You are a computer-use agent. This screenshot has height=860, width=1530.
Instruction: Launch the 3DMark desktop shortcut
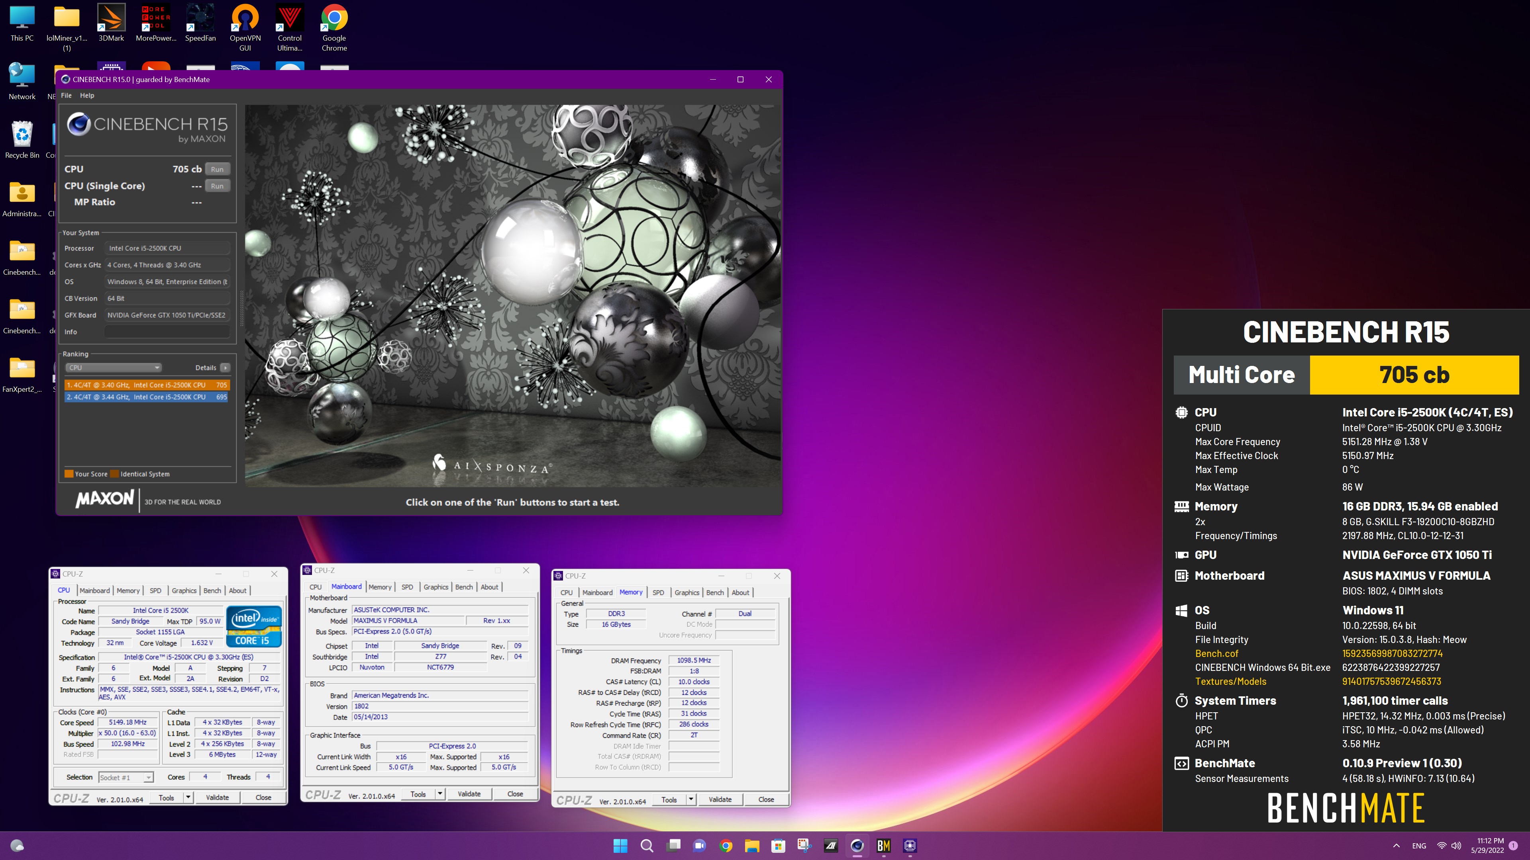click(111, 24)
